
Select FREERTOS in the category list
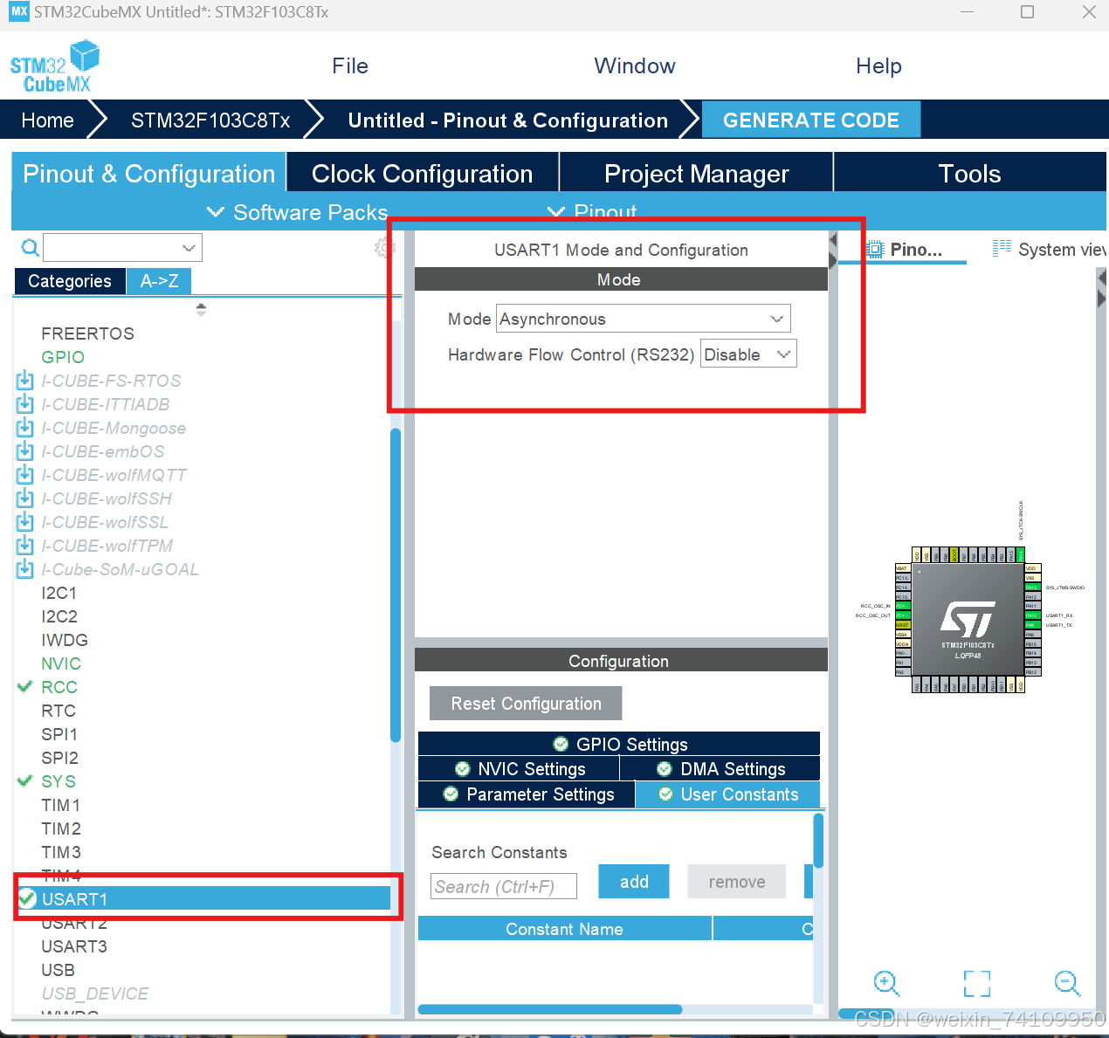[87, 333]
